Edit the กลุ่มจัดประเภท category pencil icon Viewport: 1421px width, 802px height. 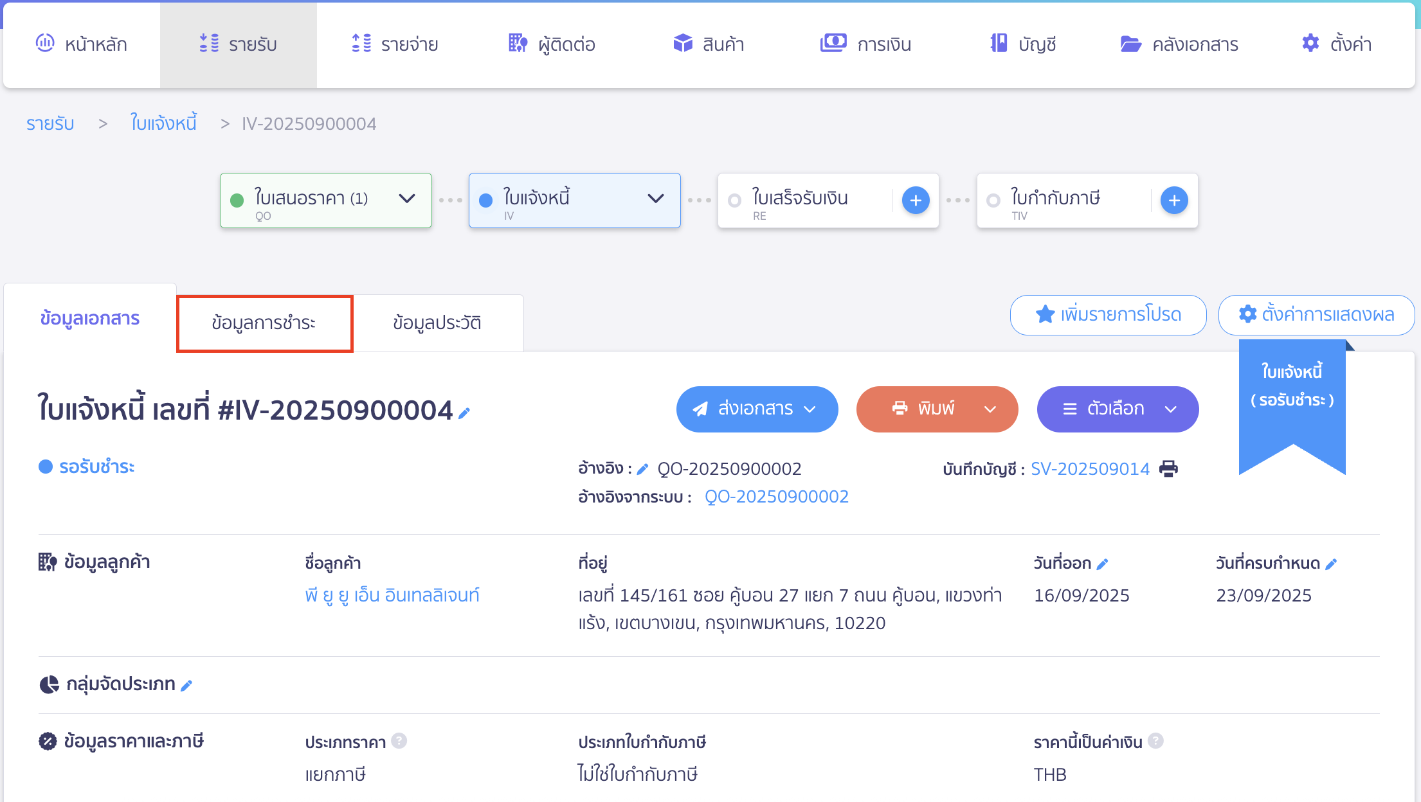tap(186, 686)
